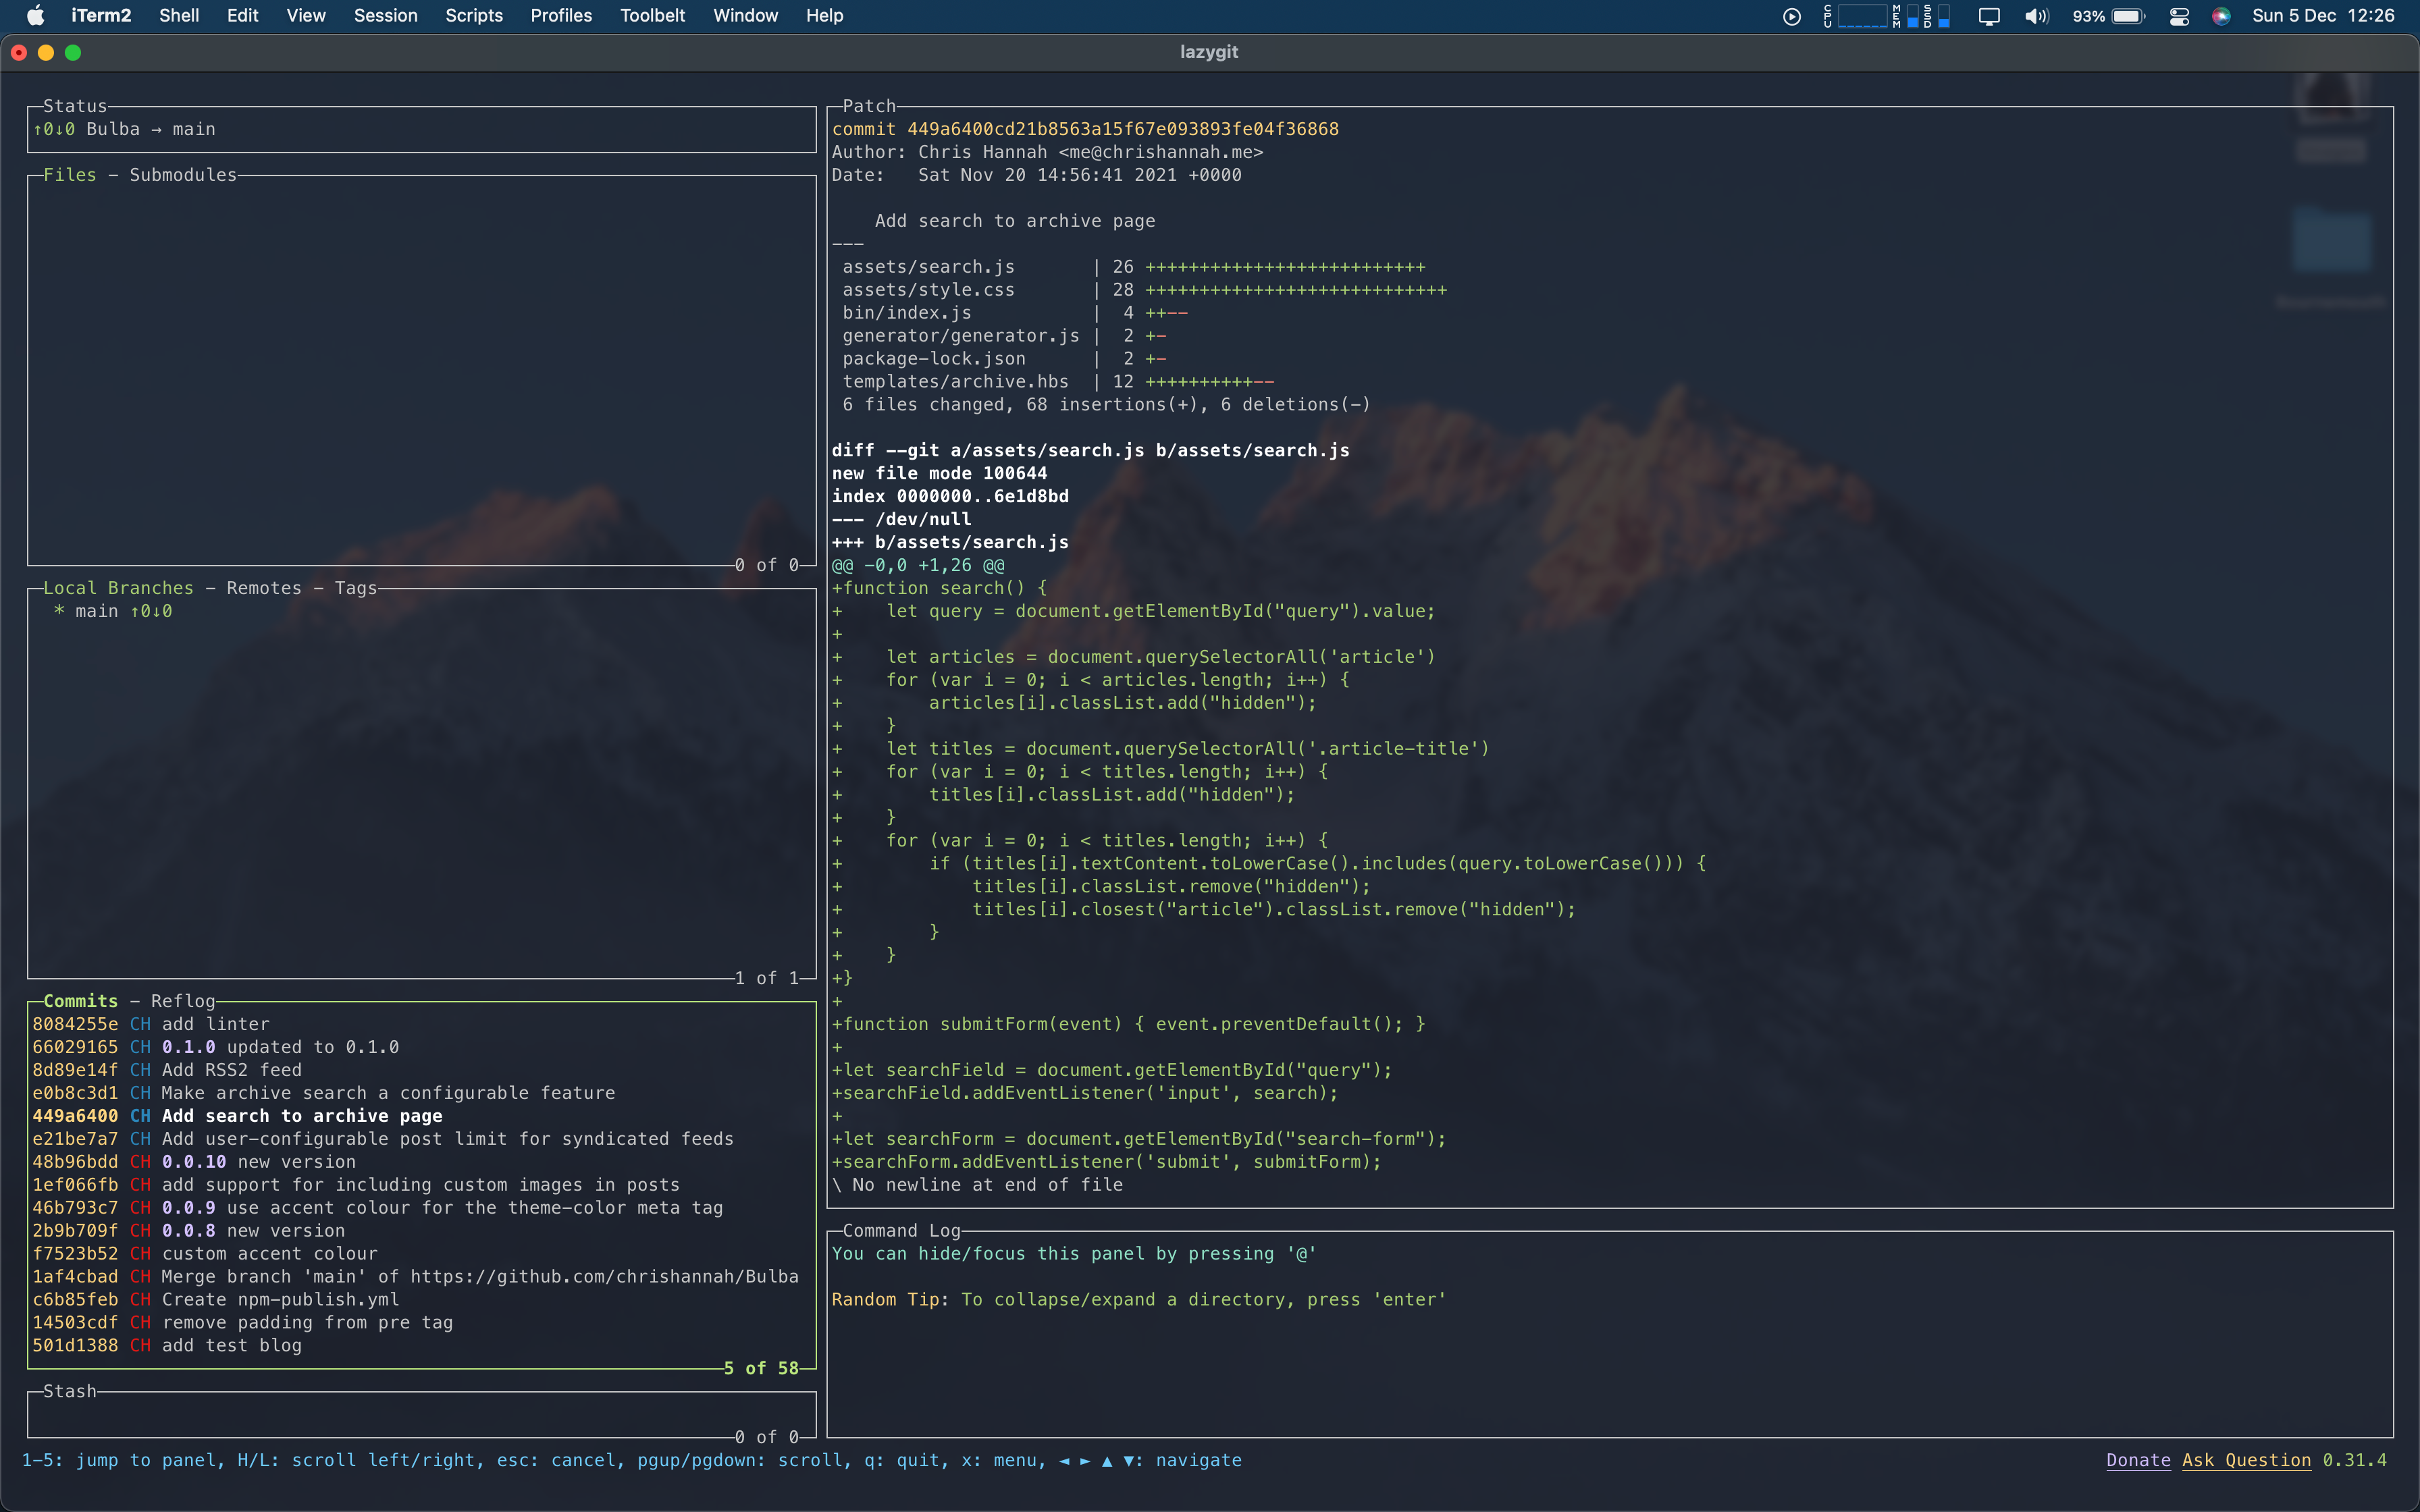Screen dimensions: 2420x1512
Task: Click the '5 of 58' commits counter
Action: 762,1368
